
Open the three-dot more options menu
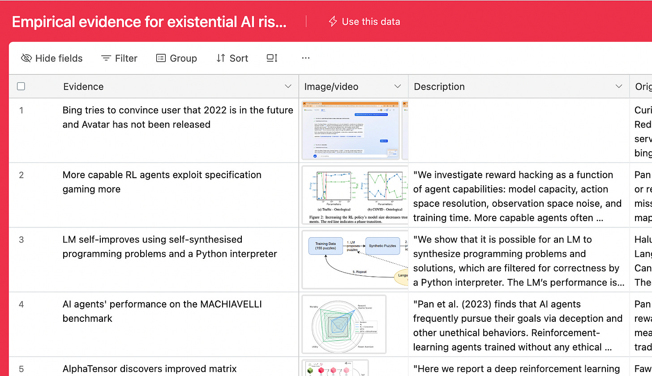click(306, 58)
